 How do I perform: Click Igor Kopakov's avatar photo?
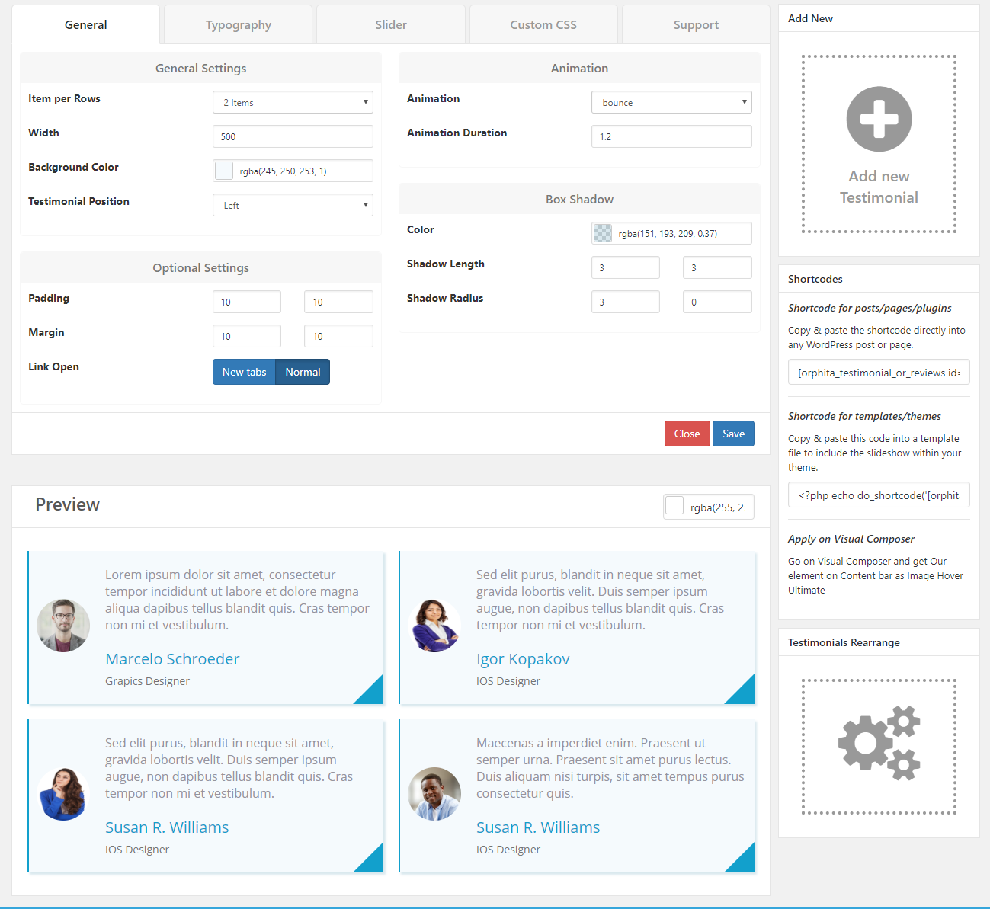coord(434,626)
